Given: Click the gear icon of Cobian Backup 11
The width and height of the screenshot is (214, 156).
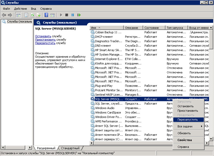Looking at the screenshot, I should [x=92, y=32].
